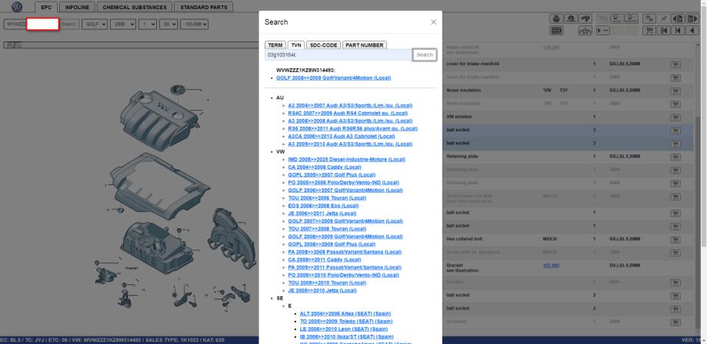
Task: Open JE 2006>>2011 Jetta link
Action: pyautogui.click(x=322, y=213)
